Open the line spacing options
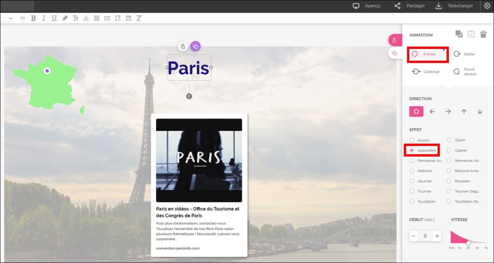Image resolution: width=494 pixels, height=263 pixels. click(x=118, y=18)
